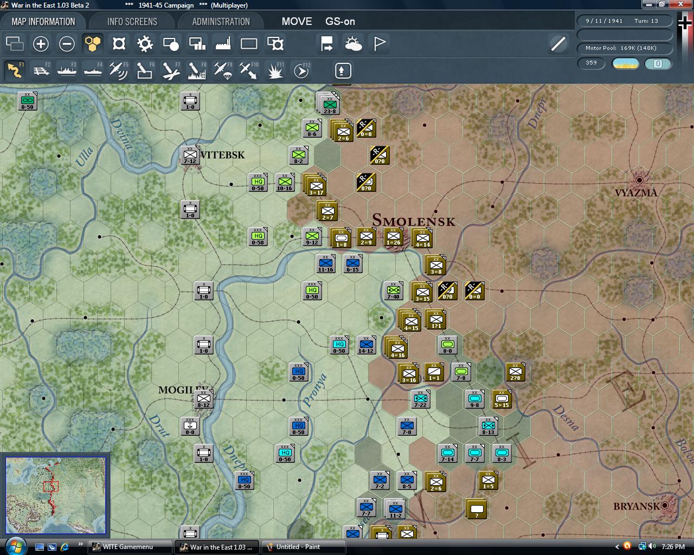
Task: Click the white pennant flag icon
Action: (x=379, y=43)
